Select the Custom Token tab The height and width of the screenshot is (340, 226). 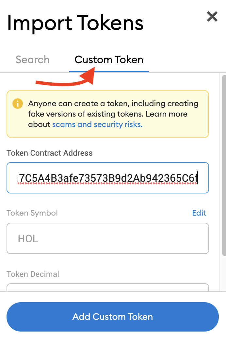(x=109, y=60)
